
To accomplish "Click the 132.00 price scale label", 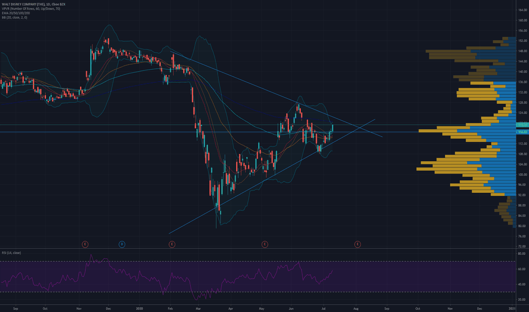I will pos(523,92).
